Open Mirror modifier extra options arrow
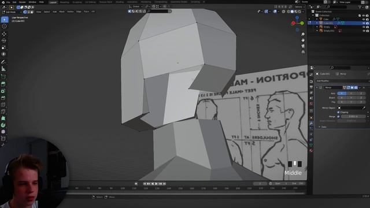The image size is (370, 208). 360,87
